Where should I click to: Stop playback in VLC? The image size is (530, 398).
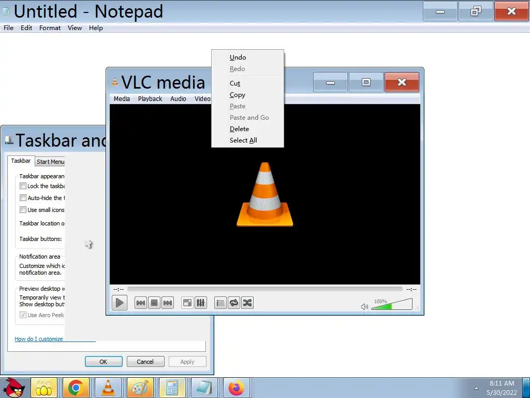pyautogui.click(x=154, y=303)
